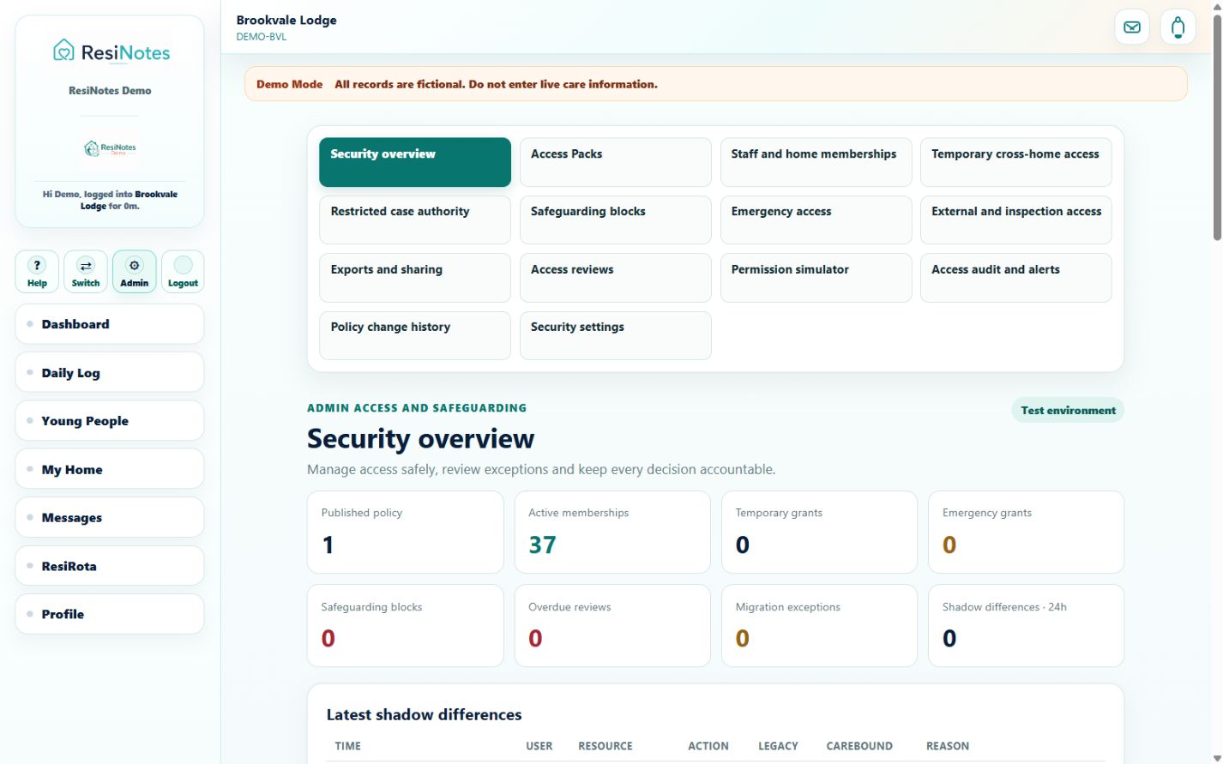Image resolution: width=1223 pixels, height=764 pixels.
Task: Select Staff and home memberships tab
Action: (x=816, y=162)
